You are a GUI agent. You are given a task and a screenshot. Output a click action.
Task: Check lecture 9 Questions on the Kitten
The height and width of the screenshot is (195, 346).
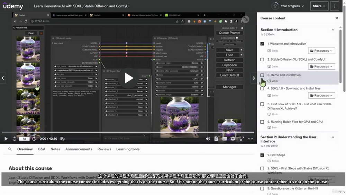[262, 189]
